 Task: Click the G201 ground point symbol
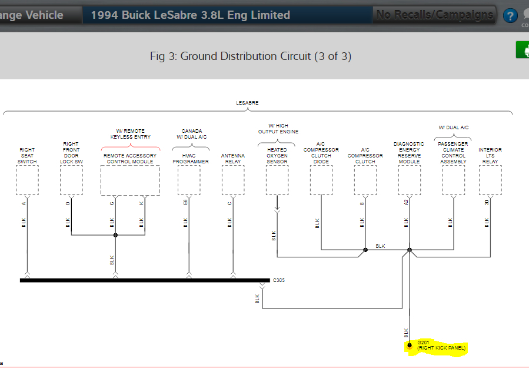[x=409, y=346]
